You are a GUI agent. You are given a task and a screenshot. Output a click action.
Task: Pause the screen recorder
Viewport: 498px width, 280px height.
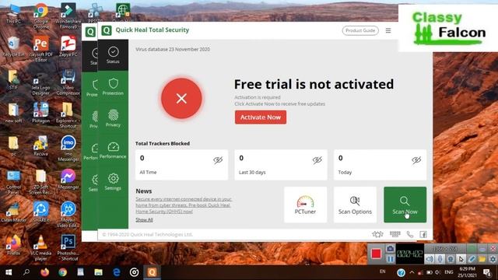click(391, 259)
